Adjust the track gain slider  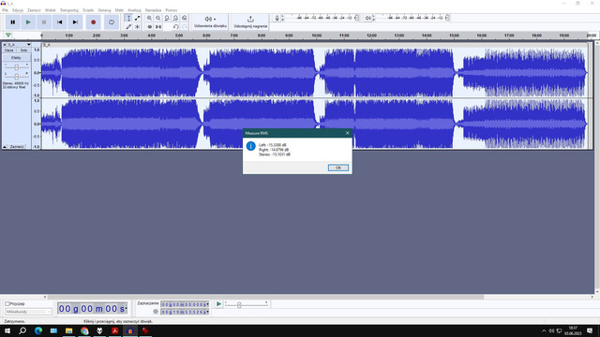(x=17, y=67)
